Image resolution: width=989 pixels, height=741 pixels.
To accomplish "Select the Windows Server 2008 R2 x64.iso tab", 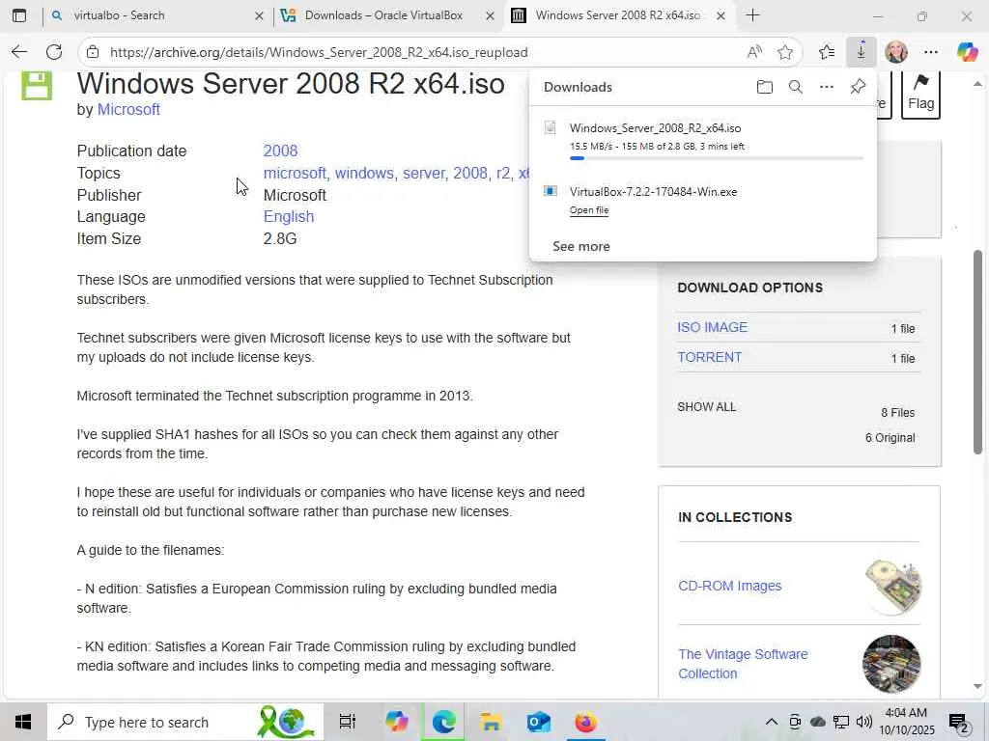I will pos(617,15).
